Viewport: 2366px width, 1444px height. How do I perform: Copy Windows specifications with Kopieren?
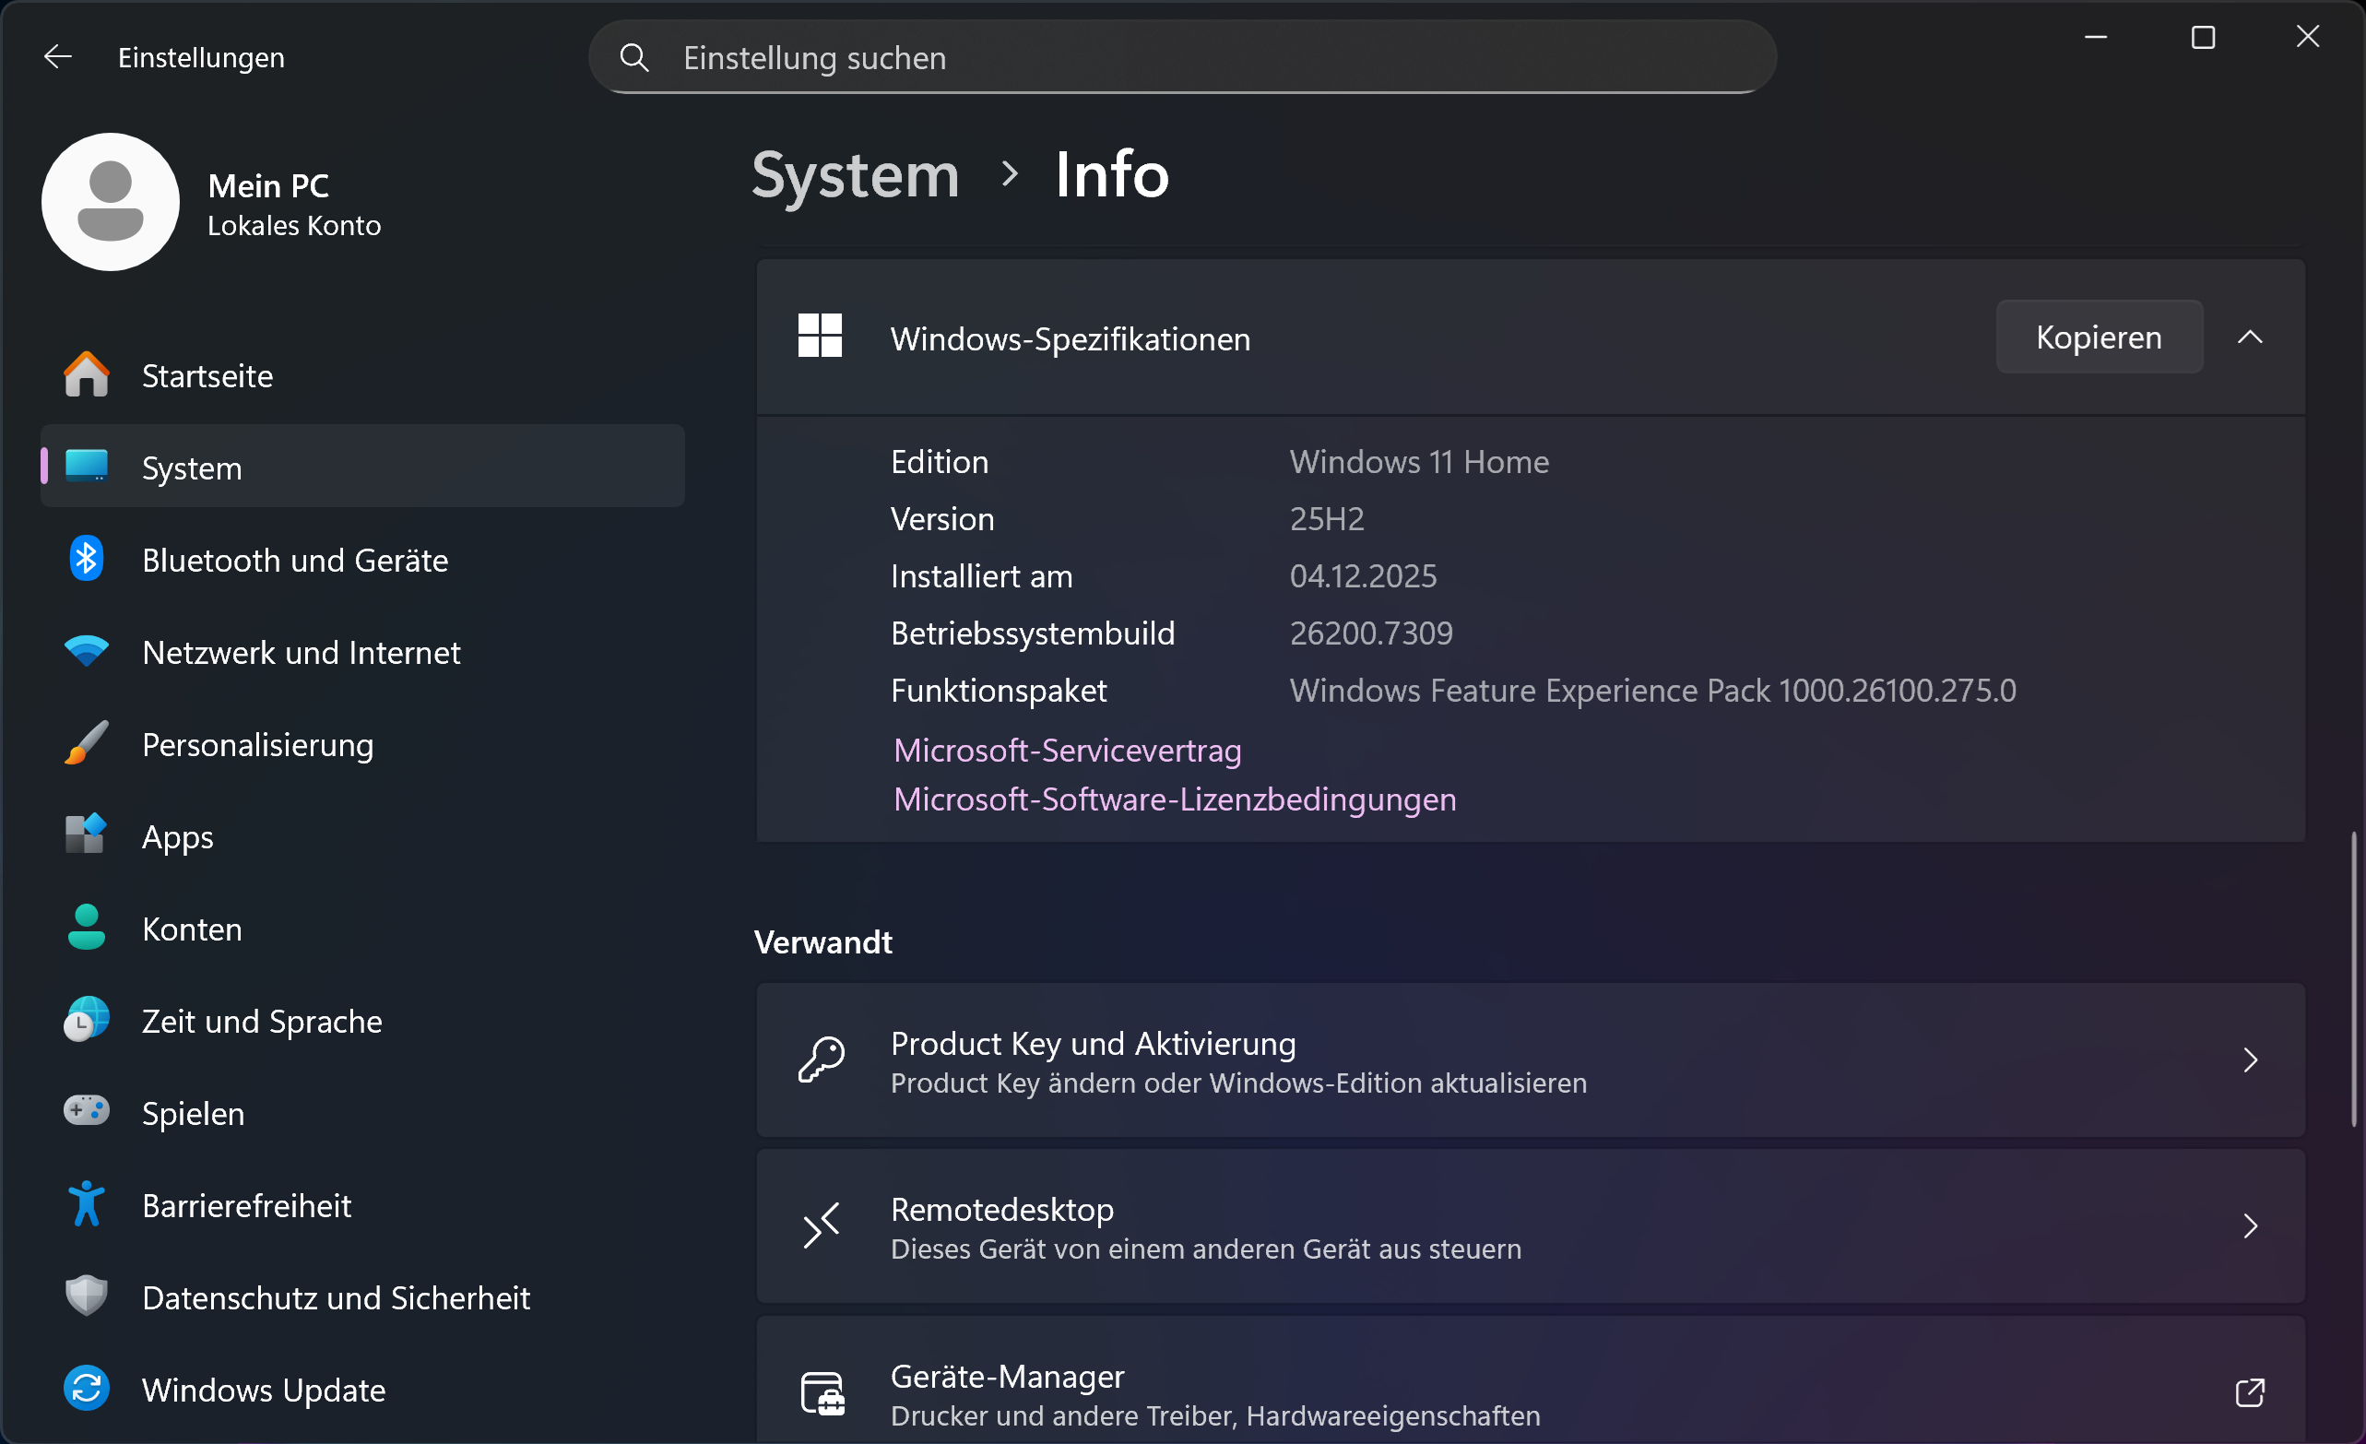tap(2098, 337)
